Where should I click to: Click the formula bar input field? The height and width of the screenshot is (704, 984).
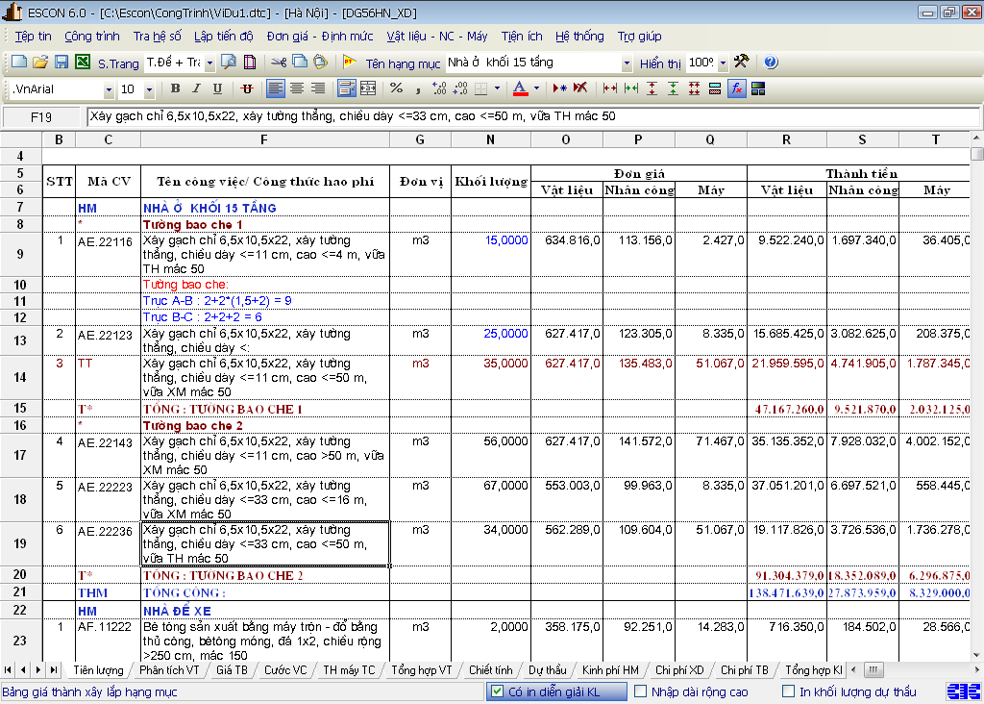[x=529, y=116]
